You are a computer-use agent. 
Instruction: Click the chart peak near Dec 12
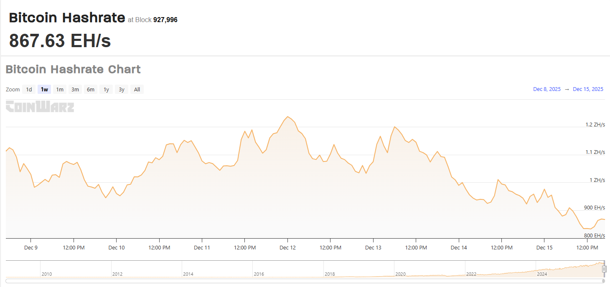(x=288, y=117)
